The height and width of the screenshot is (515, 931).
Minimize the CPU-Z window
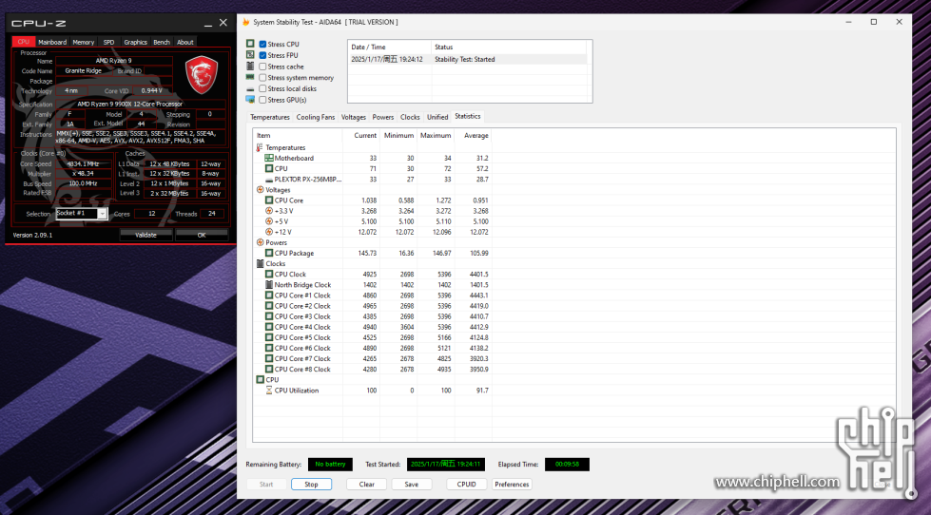(208, 23)
